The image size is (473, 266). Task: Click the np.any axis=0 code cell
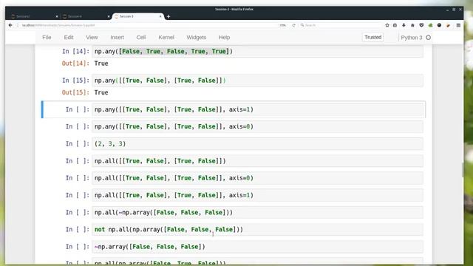click(x=257, y=126)
